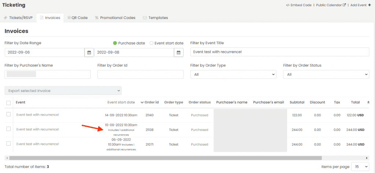Click the date 14-09-2022 10:30am cell

pyautogui.click(x=121, y=115)
